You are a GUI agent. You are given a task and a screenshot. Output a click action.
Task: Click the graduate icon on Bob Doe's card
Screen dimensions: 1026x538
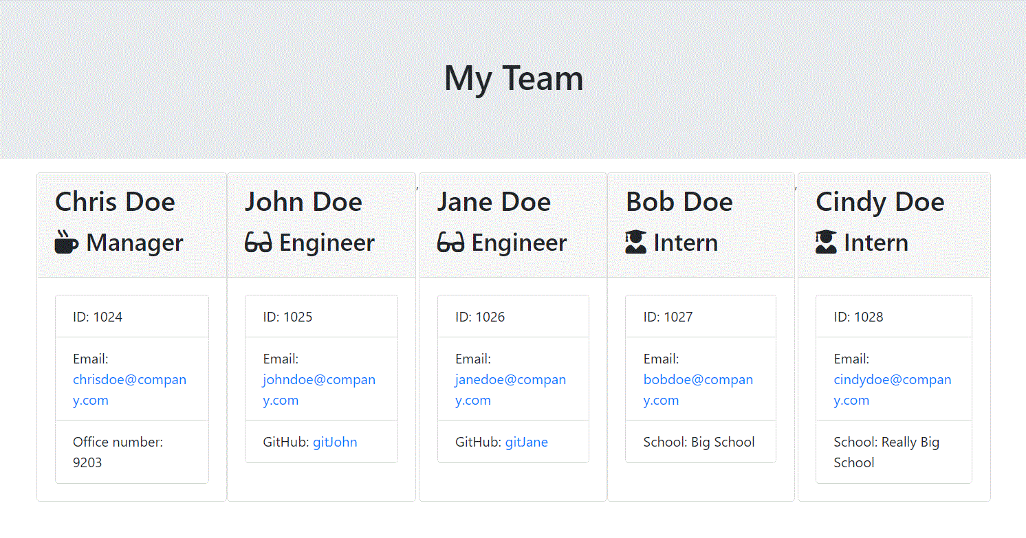[636, 242]
